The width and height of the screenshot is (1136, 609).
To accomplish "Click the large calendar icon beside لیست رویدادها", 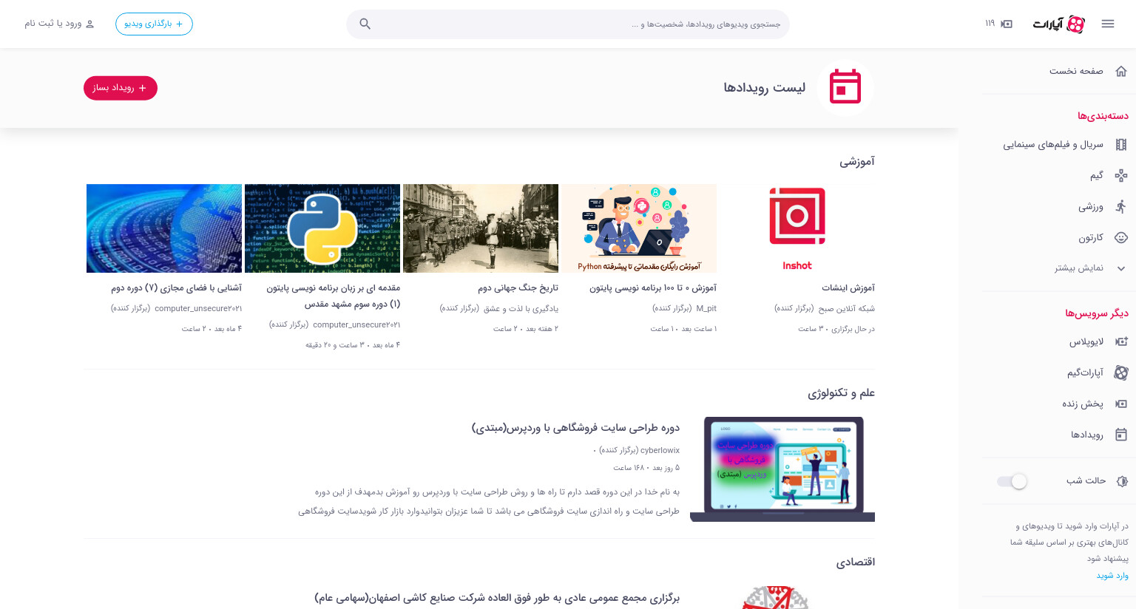I will [845, 87].
